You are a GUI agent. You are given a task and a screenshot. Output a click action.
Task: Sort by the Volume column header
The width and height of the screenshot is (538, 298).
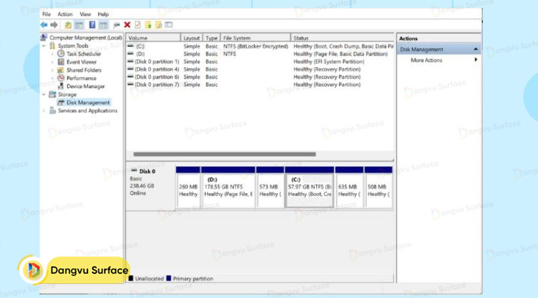click(153, 38)
